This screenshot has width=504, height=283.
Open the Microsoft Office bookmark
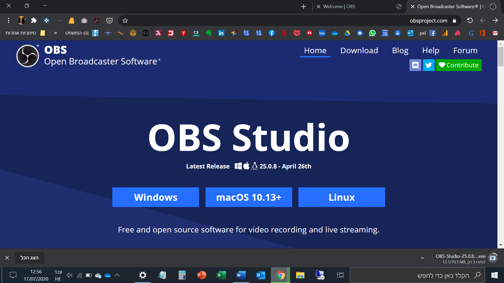pos(482,33)
